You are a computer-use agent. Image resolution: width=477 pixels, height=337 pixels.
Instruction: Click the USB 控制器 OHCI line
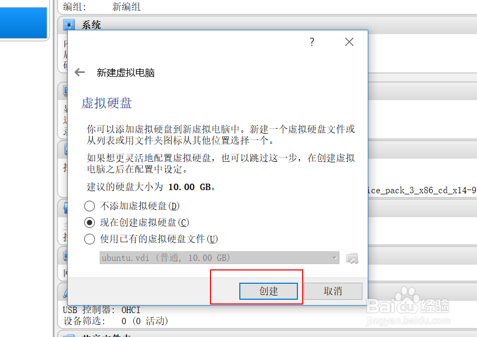(x=102, y=310)
